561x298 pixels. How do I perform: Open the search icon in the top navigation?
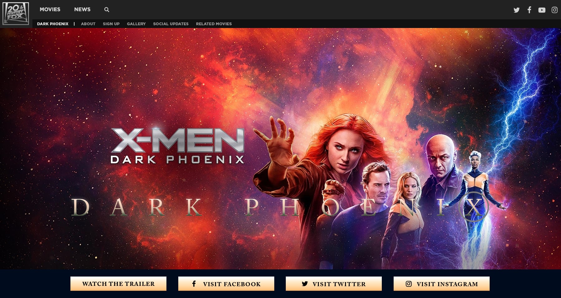point(106,10)
